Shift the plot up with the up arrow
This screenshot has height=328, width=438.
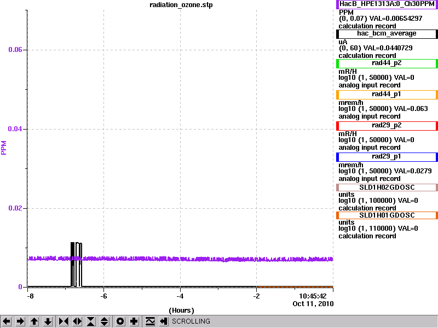coord(34,321)
